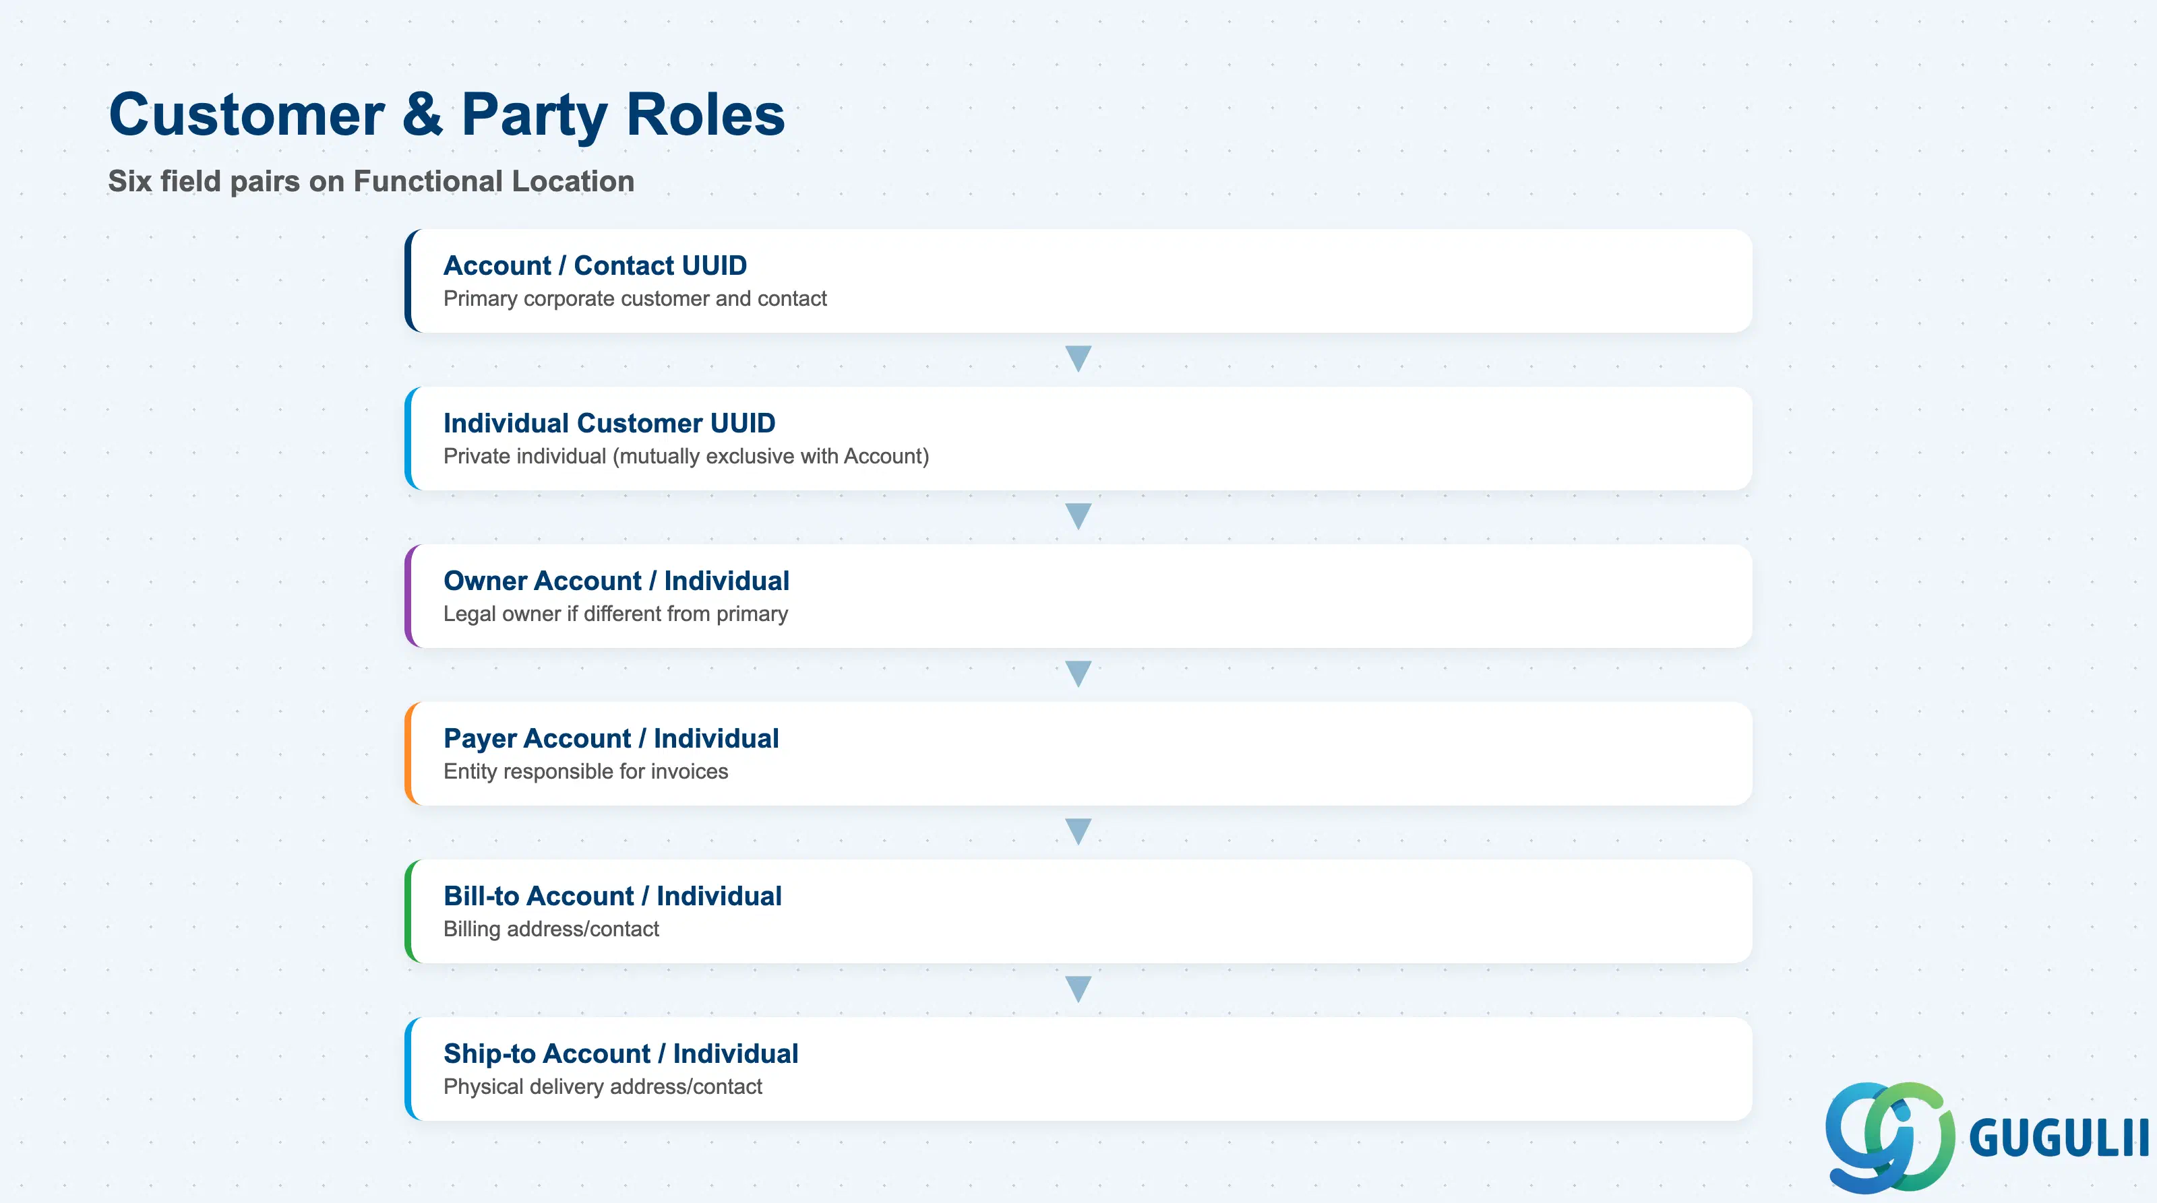Select the Customer & Party Roles title

tap(447, 115)
